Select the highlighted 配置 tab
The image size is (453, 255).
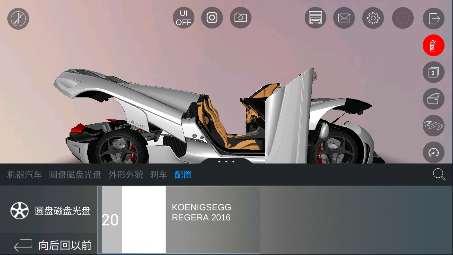[183, 175]
